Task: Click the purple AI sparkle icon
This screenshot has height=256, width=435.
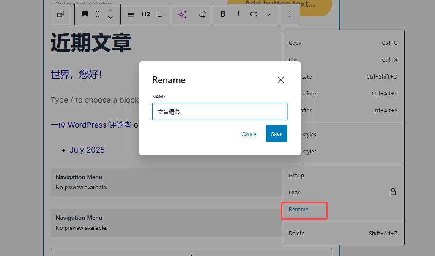Action: click(182, 14)
